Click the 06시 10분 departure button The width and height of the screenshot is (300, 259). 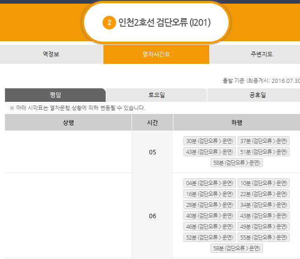coord(264,183)
